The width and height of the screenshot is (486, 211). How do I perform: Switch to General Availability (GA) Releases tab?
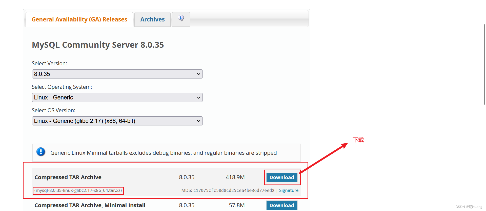coord(79,19)
